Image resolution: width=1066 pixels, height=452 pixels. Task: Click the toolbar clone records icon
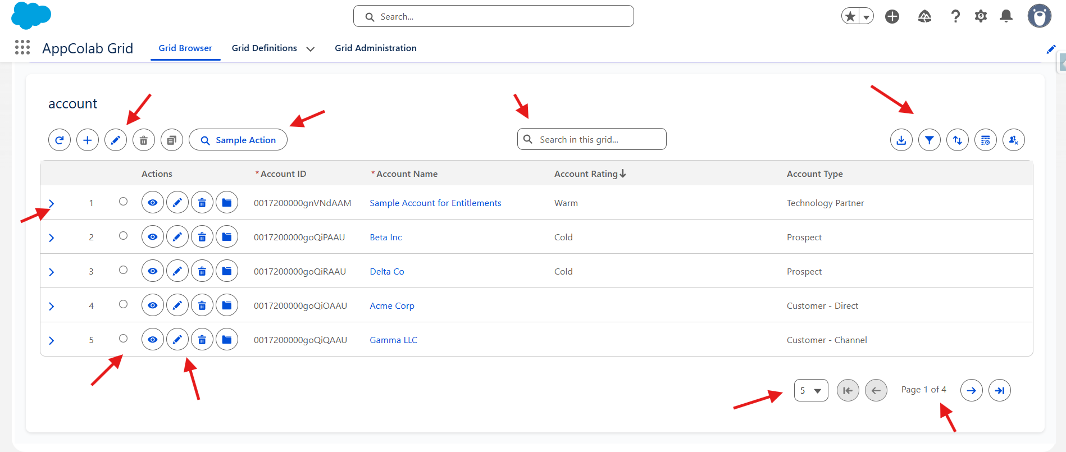point(172,140)
